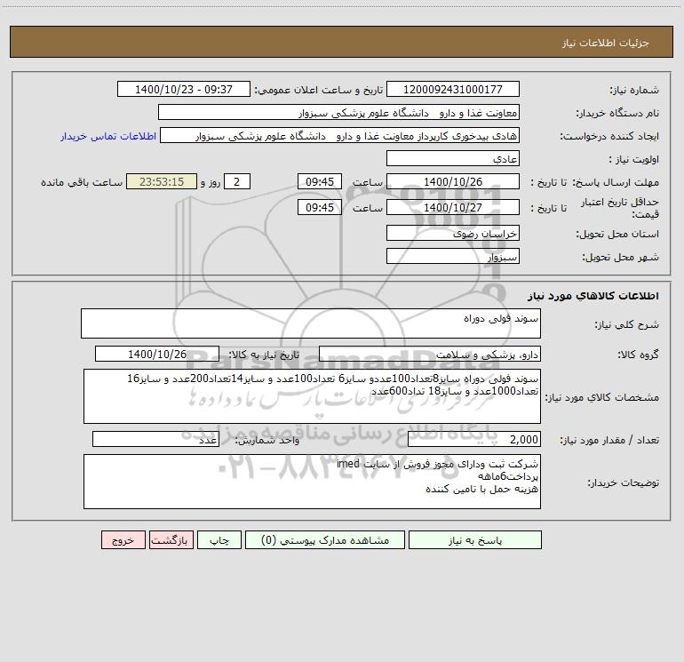
Task: Click price validity time 09:45 field
Action: tap(320, 208)
